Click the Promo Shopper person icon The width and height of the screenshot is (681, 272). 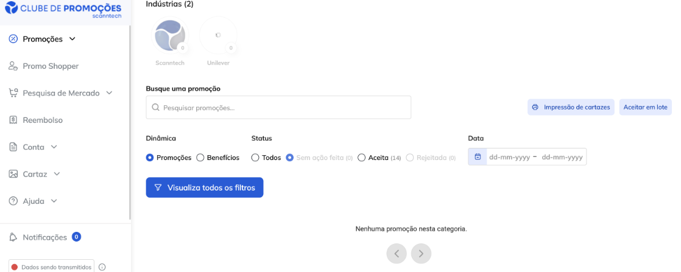(x=13, y=66)
